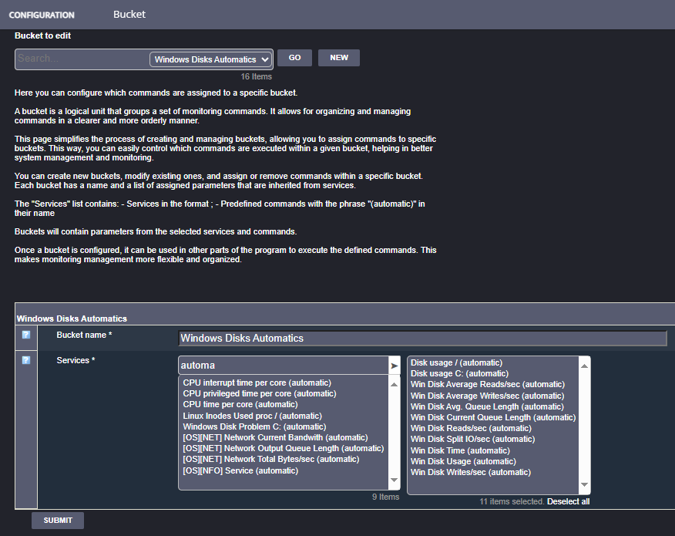Click the services filter field containing automa
The image size is (675, 536).
(282, 365)
